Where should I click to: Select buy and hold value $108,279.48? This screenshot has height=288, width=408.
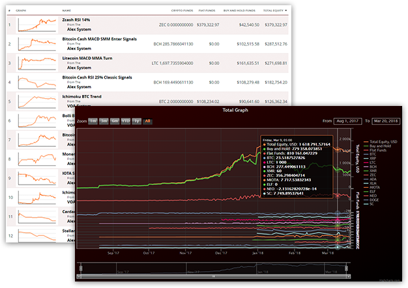(x=248, y=83)
